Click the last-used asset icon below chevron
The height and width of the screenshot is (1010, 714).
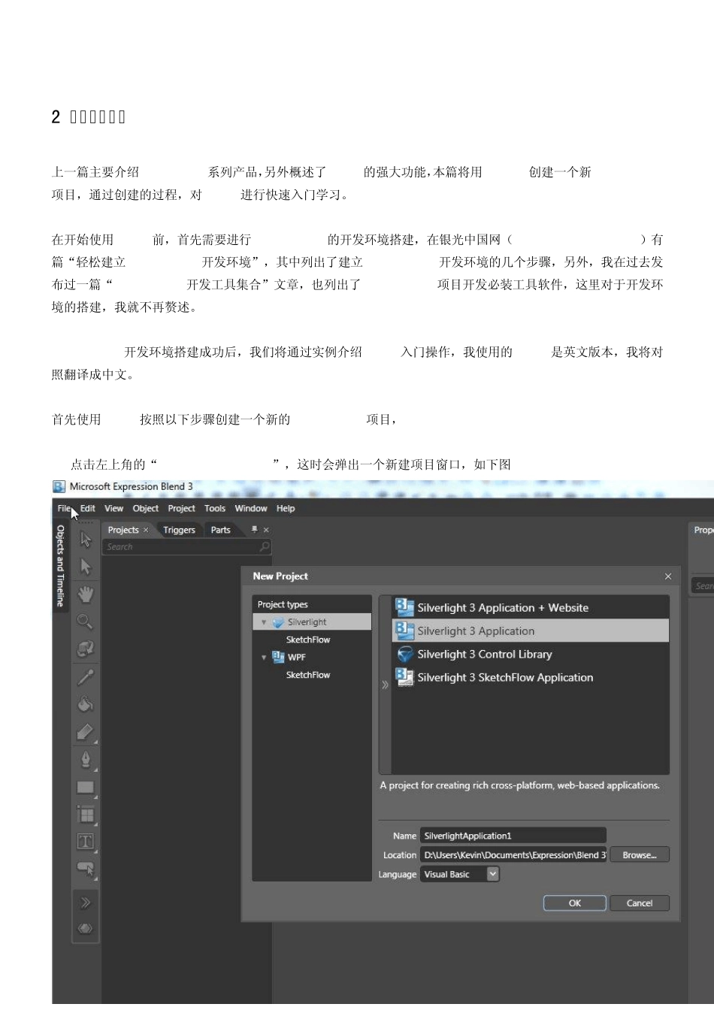(x=86, y=929)
